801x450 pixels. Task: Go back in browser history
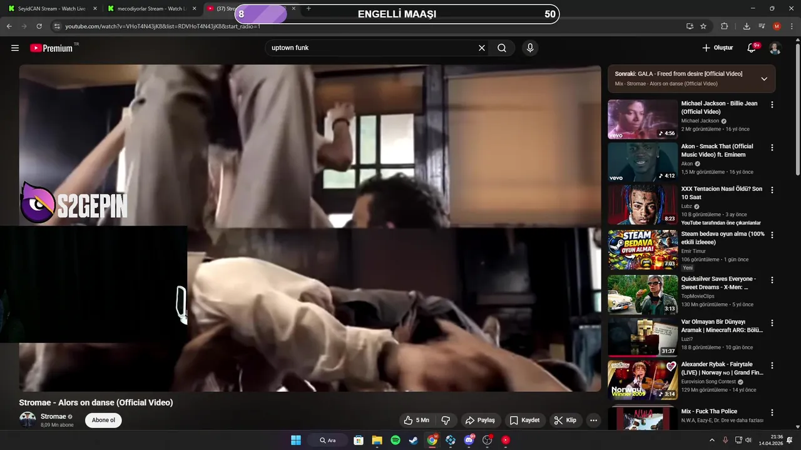[x=9, y=26]
